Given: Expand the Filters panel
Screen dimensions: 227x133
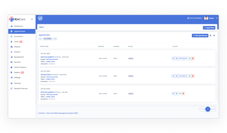Looking at the screenshot, I should point(41,27).
